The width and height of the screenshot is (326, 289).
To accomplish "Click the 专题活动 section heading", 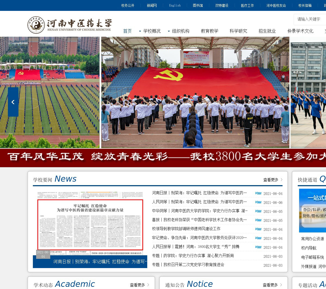I will tap(312, 284).
